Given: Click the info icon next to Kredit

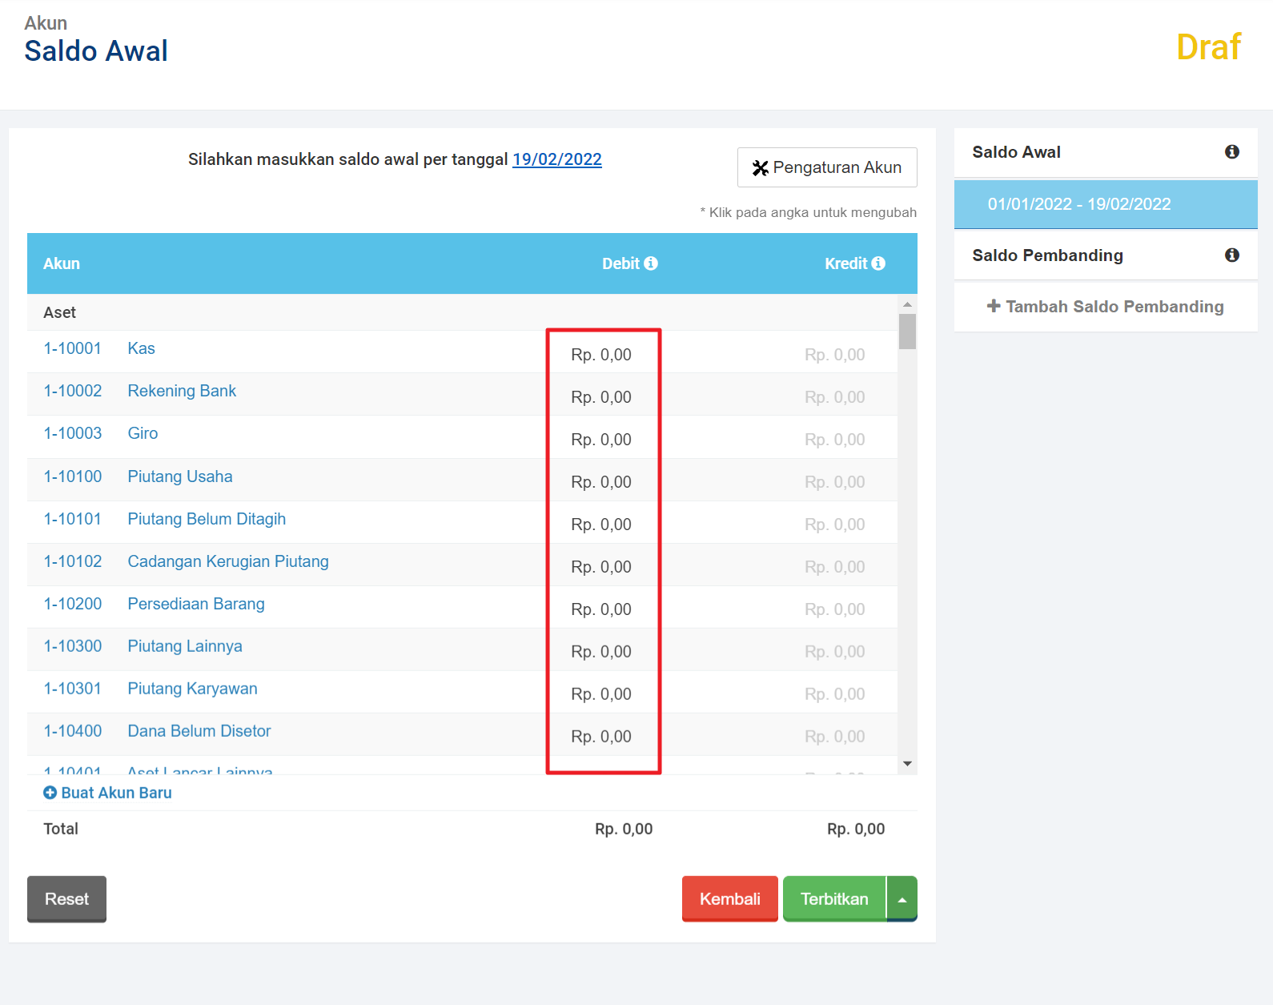Looking at the screenshot, I should [878, 263].
